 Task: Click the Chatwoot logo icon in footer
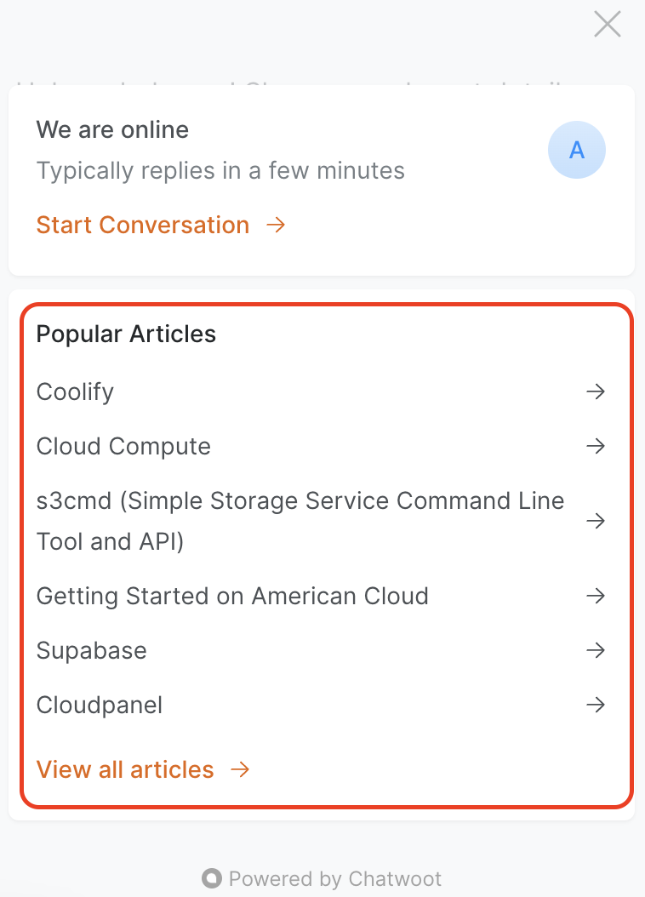point(212,878)
